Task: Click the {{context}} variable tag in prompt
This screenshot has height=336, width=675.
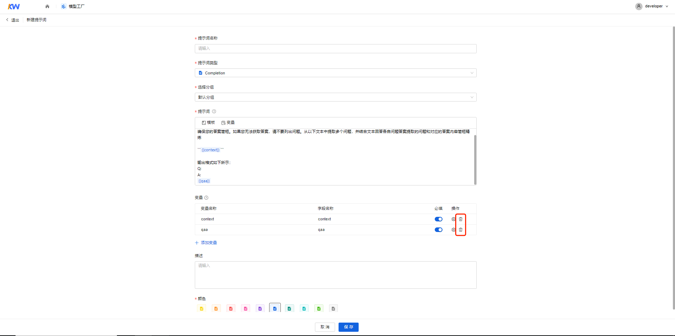Action: pyautogui.click(x=210, y=150)
